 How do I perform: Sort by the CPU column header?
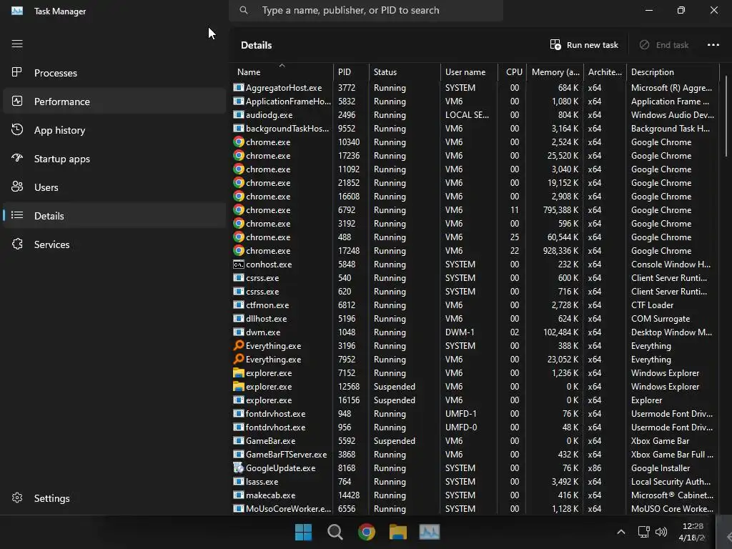pos(513,72)
